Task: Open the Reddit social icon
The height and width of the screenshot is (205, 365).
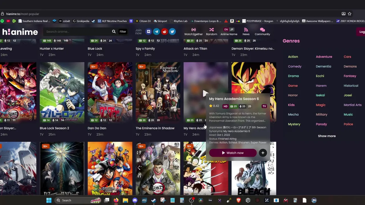Action: click(x=164, y=32)
